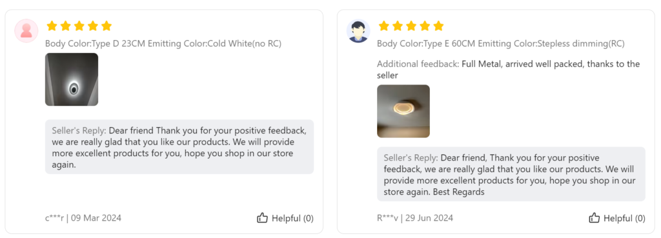Screen dimensions: 661x238
Task: Click fifth star of c***r's rating
Action: [107, 26]
